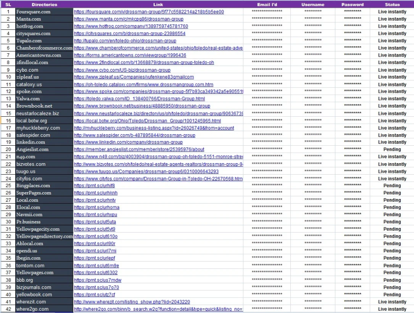The height and width of the screenshot is (313, 414).
Task: Open the americantowns viewgroup link
Action: click(x=130, y=55)
